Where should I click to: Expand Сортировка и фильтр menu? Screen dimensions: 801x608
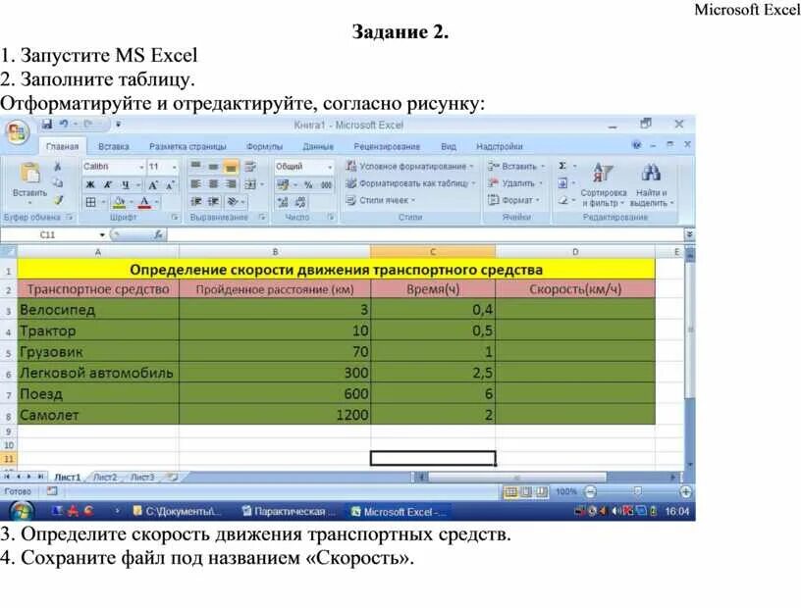click(x=604, y=184)
